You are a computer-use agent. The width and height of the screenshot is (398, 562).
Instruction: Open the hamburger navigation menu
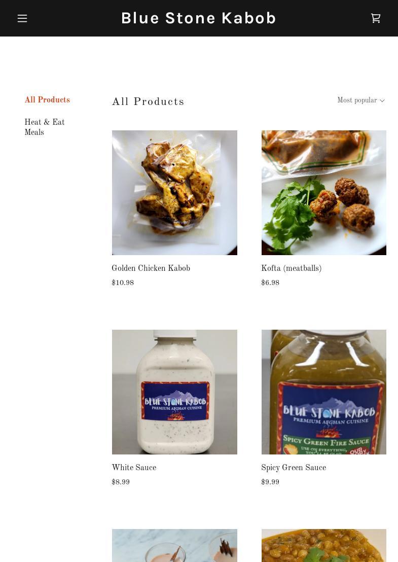coord(22,18)
